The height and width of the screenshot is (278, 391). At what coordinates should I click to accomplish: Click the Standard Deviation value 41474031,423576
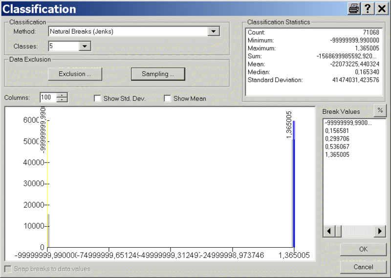click(356, 80)
